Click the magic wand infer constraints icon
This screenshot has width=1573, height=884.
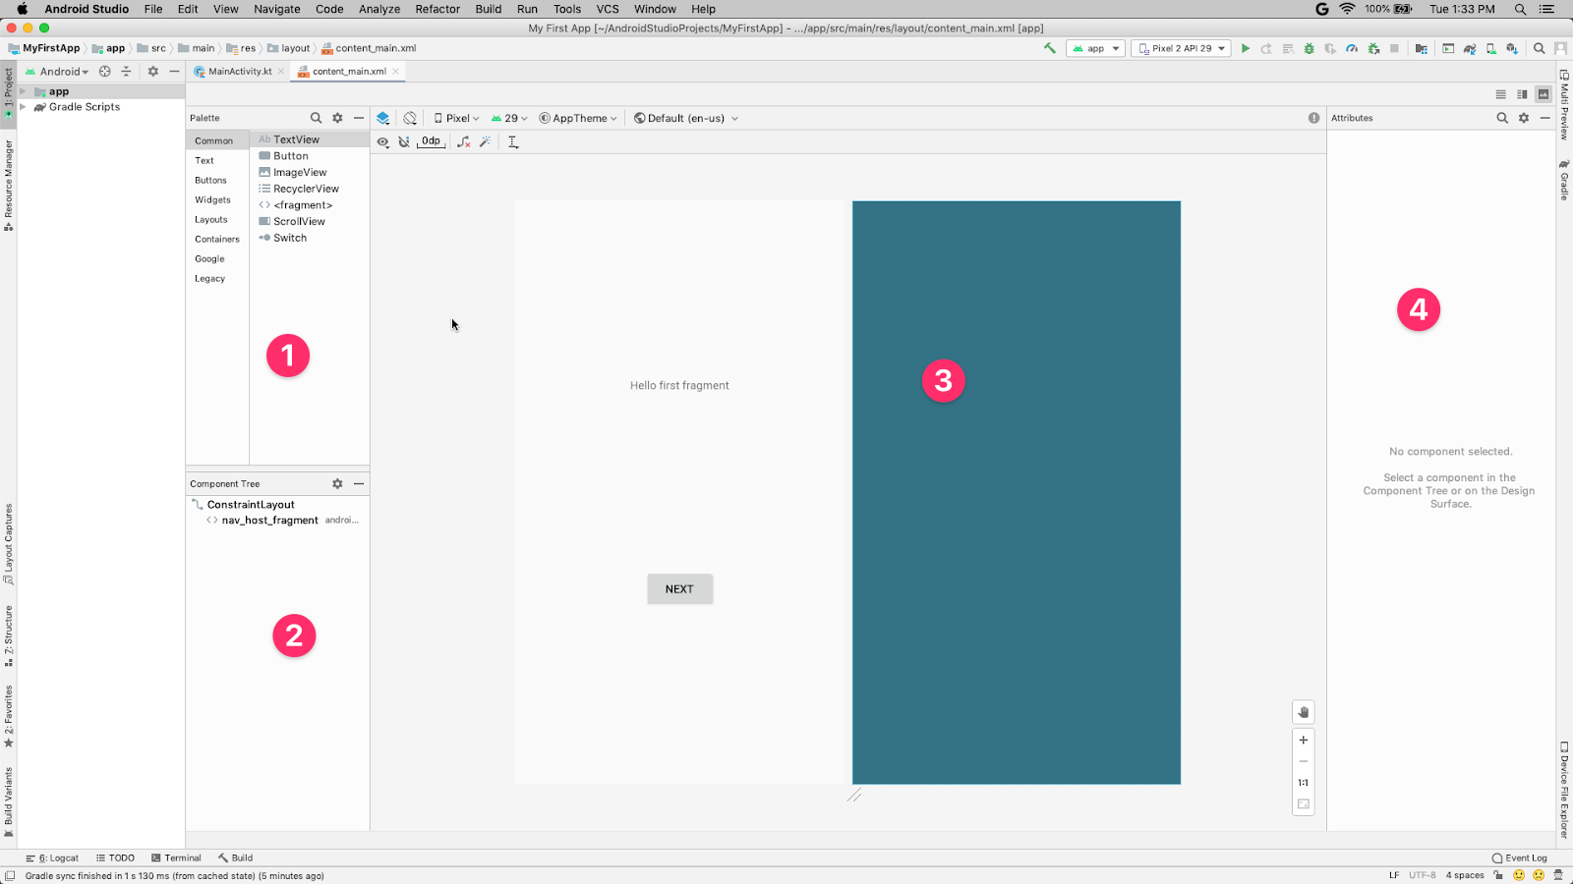(486, 141)
